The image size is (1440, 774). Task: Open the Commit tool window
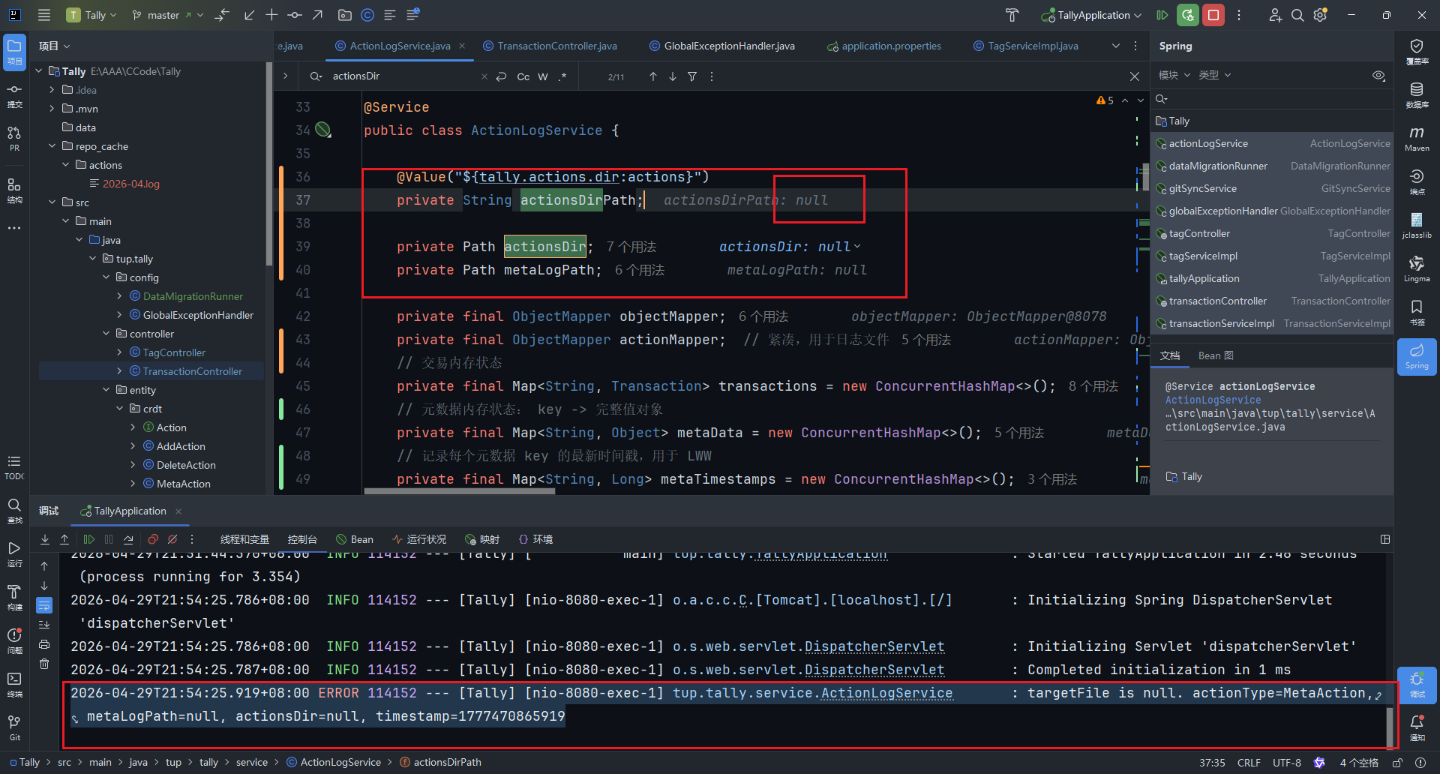pos(14,96)
